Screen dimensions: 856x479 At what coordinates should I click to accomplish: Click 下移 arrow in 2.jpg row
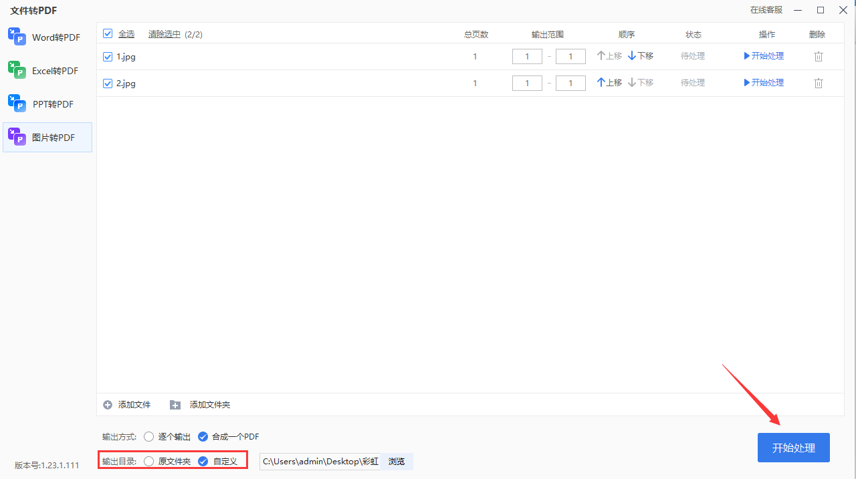[x=641, y=83]
